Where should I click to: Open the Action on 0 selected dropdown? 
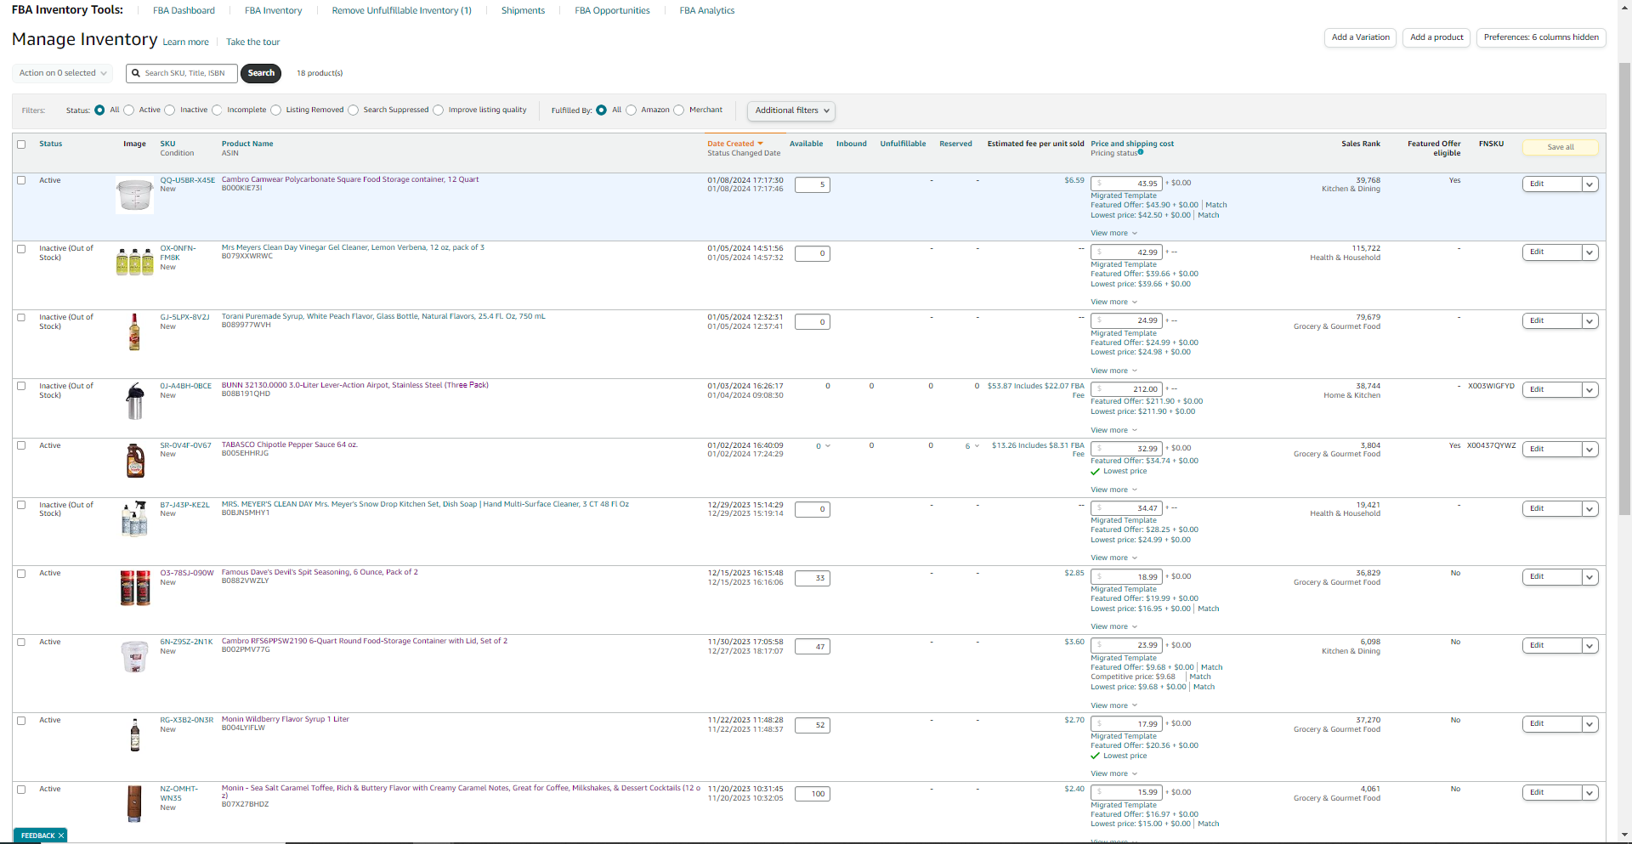point(63,73)
